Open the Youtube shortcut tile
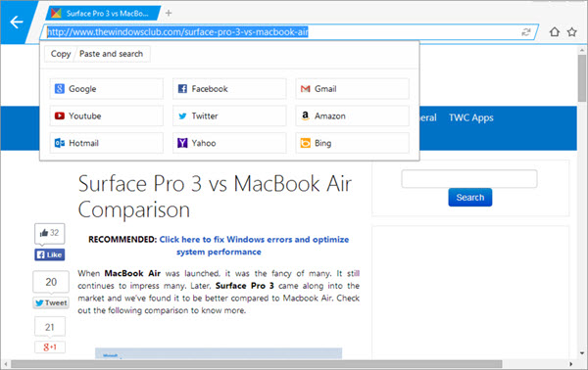 (x=107, y=116)
